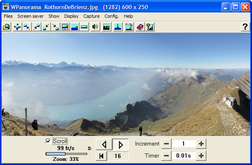Toggle sound with the speaker icon
252x165 pixels.
coord(95,27)
